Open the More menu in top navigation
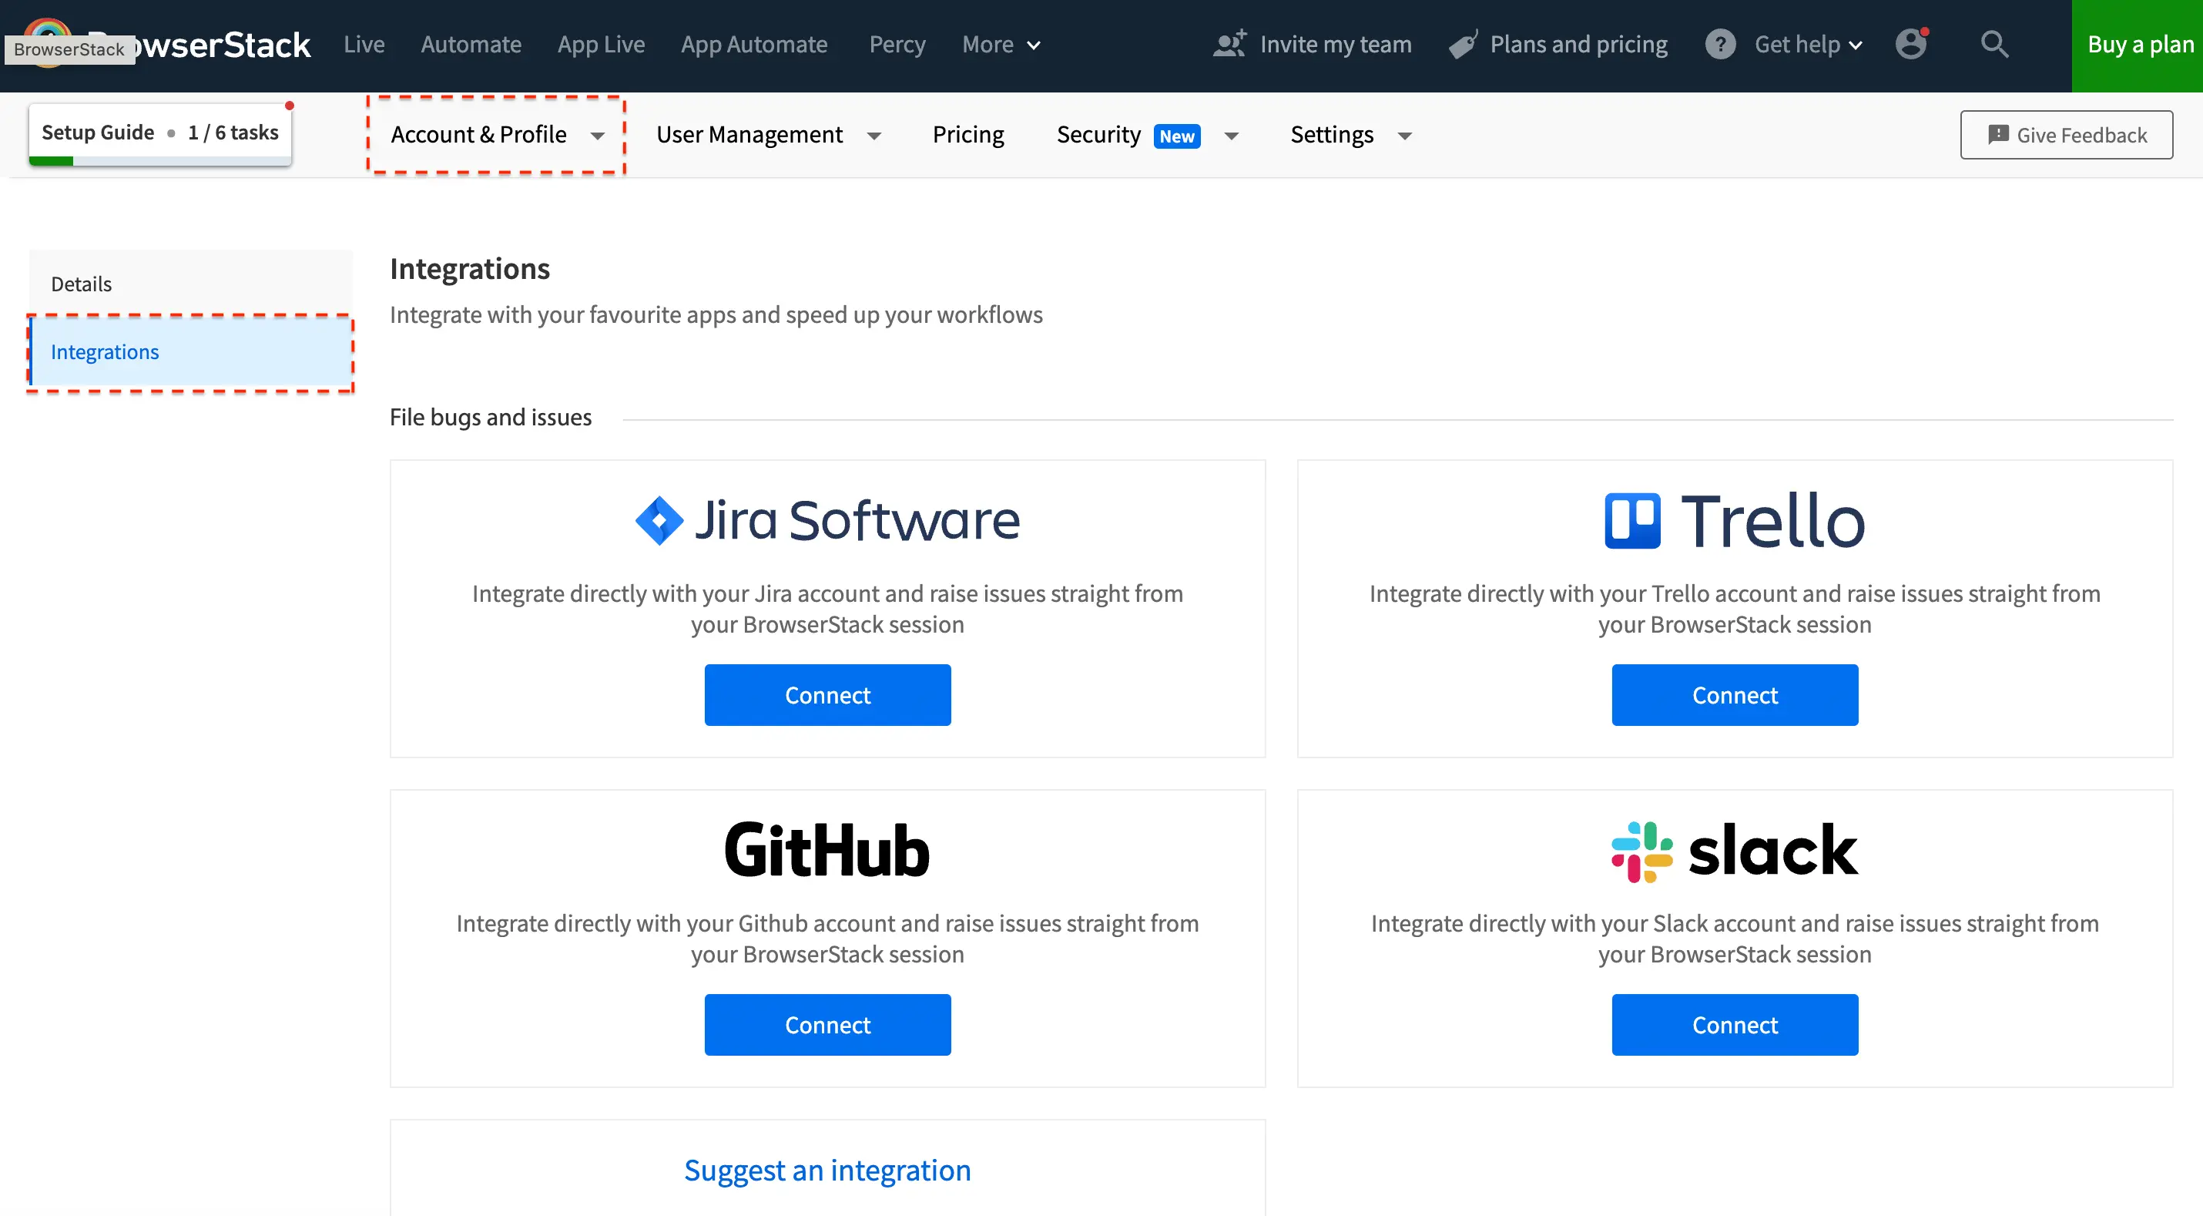The height and width of the screenshot is (1216, 2203). (x=1000, y=45)
